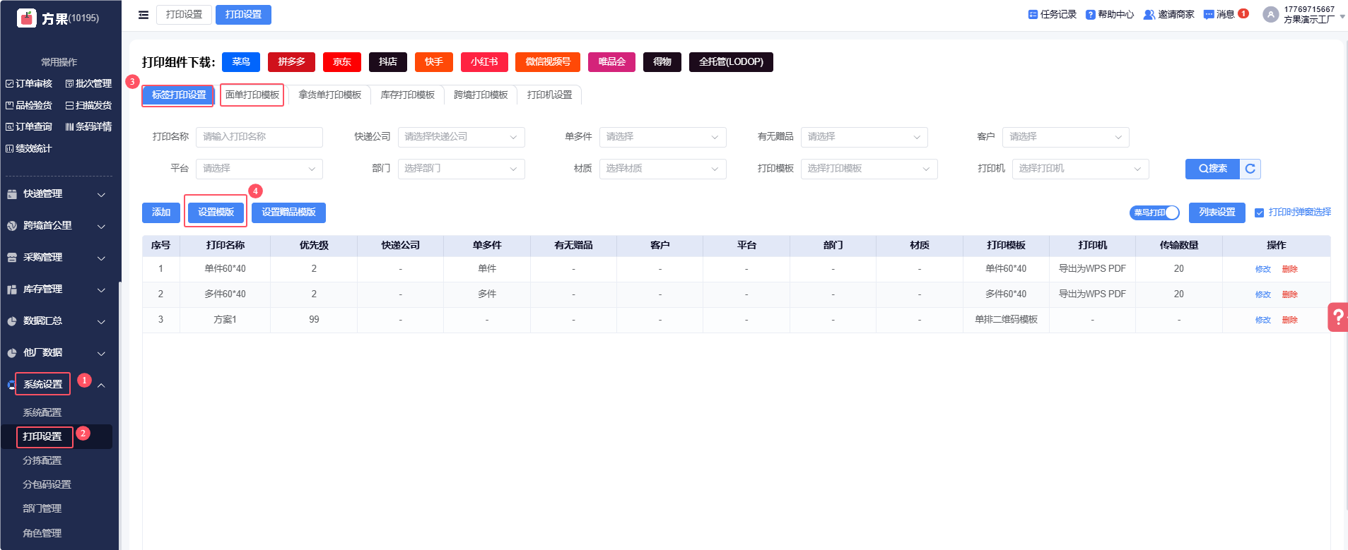Screen dimensions: 1348x550
Task: Click the invite merchant 邀请商家 icon
Action: click(1149, 14)
